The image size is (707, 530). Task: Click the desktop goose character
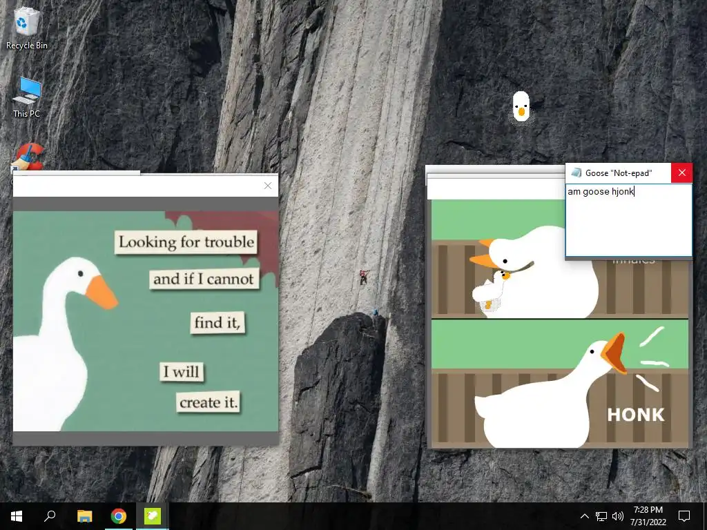pyautogui.click(x=521, y=107)
